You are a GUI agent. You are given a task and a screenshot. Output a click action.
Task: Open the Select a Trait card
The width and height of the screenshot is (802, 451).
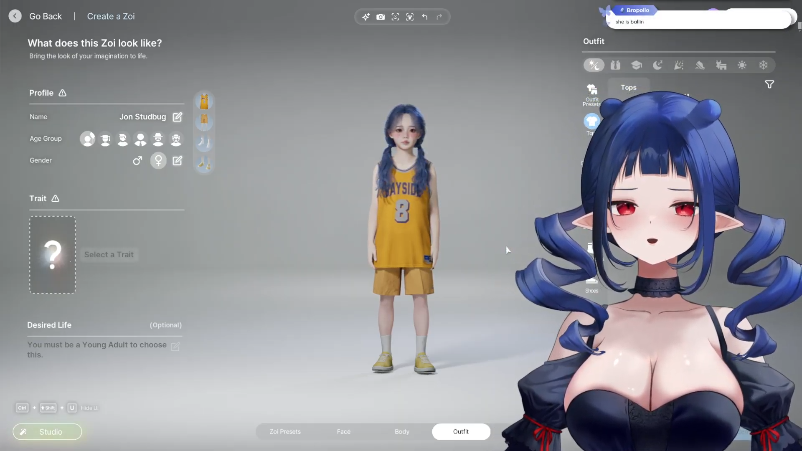[x=53, y=255]
